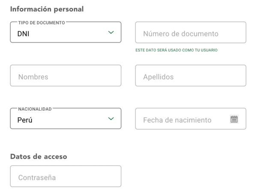The image size is (257, 196).
Task: Click into the Apellidos text box
Action: (191, 76)
